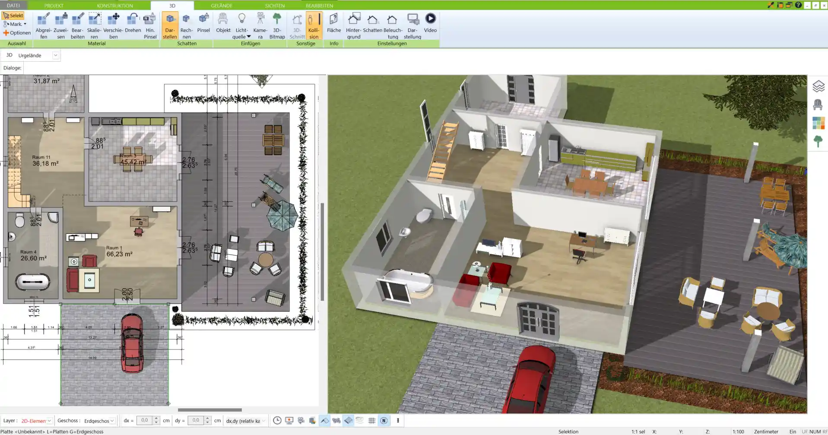Select the 3D ribbon tab
The height and width of the screenshot is (435, 828).
click(x=172, y=6)
